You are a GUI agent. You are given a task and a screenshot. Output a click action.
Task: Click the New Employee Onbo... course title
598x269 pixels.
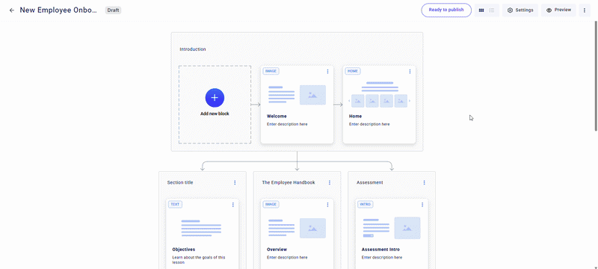click(58, 10)
